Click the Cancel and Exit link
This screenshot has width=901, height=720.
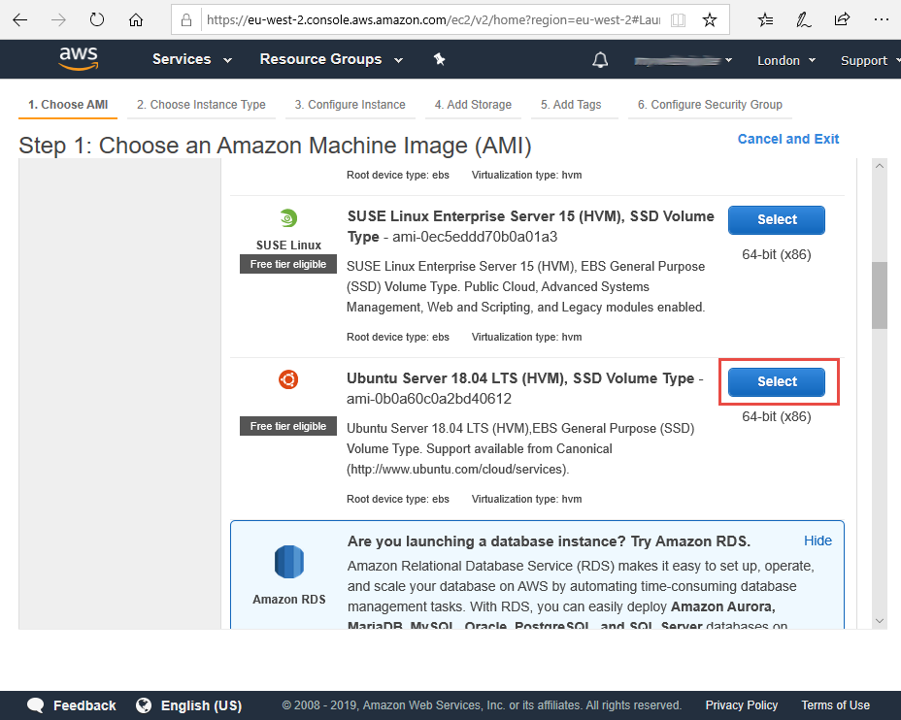[787, 139]
